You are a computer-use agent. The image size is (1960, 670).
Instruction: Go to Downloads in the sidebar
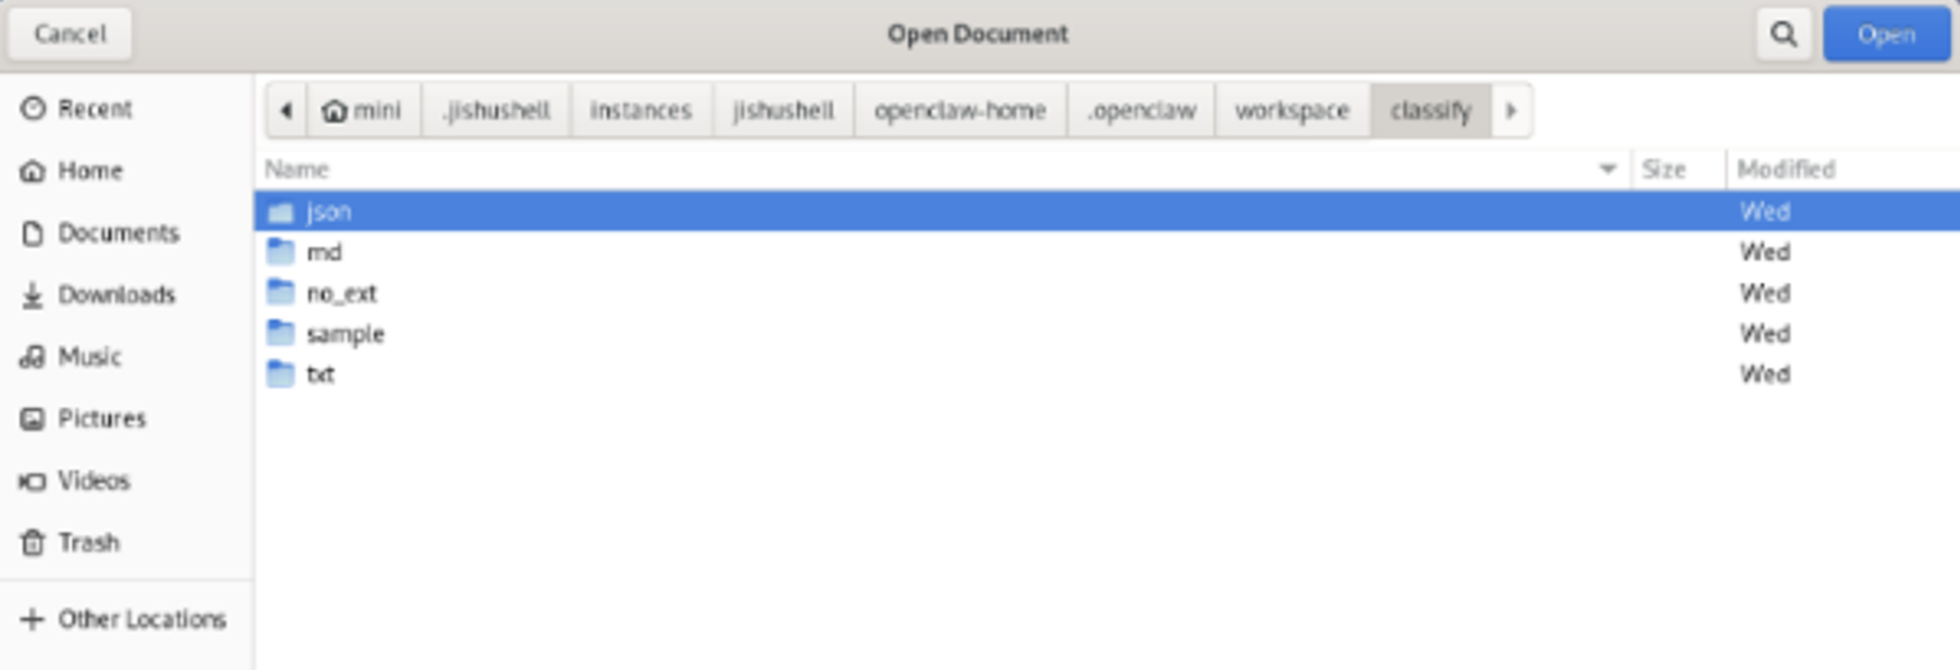(115, 294)
